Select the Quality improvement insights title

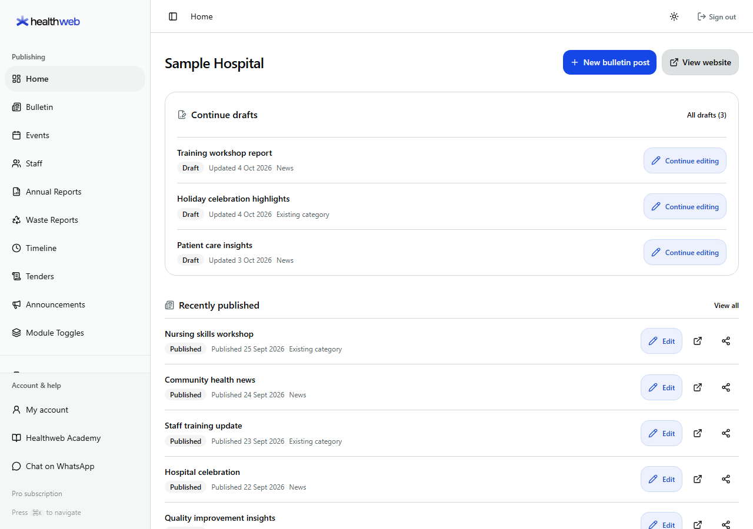pos(220,518)
